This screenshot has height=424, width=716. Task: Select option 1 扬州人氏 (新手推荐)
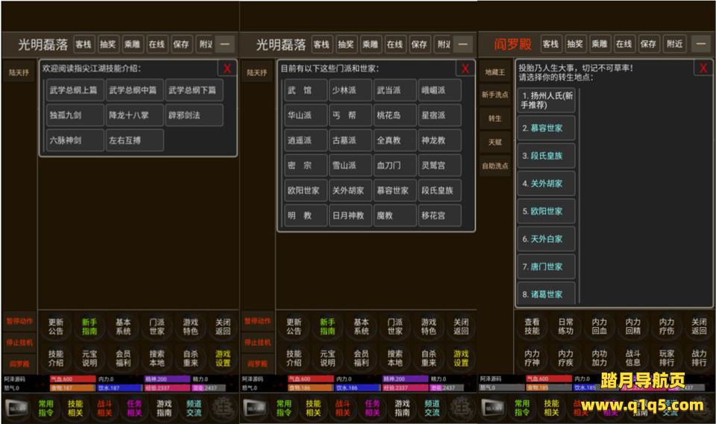pyautogui.click(x=546, y=100)
